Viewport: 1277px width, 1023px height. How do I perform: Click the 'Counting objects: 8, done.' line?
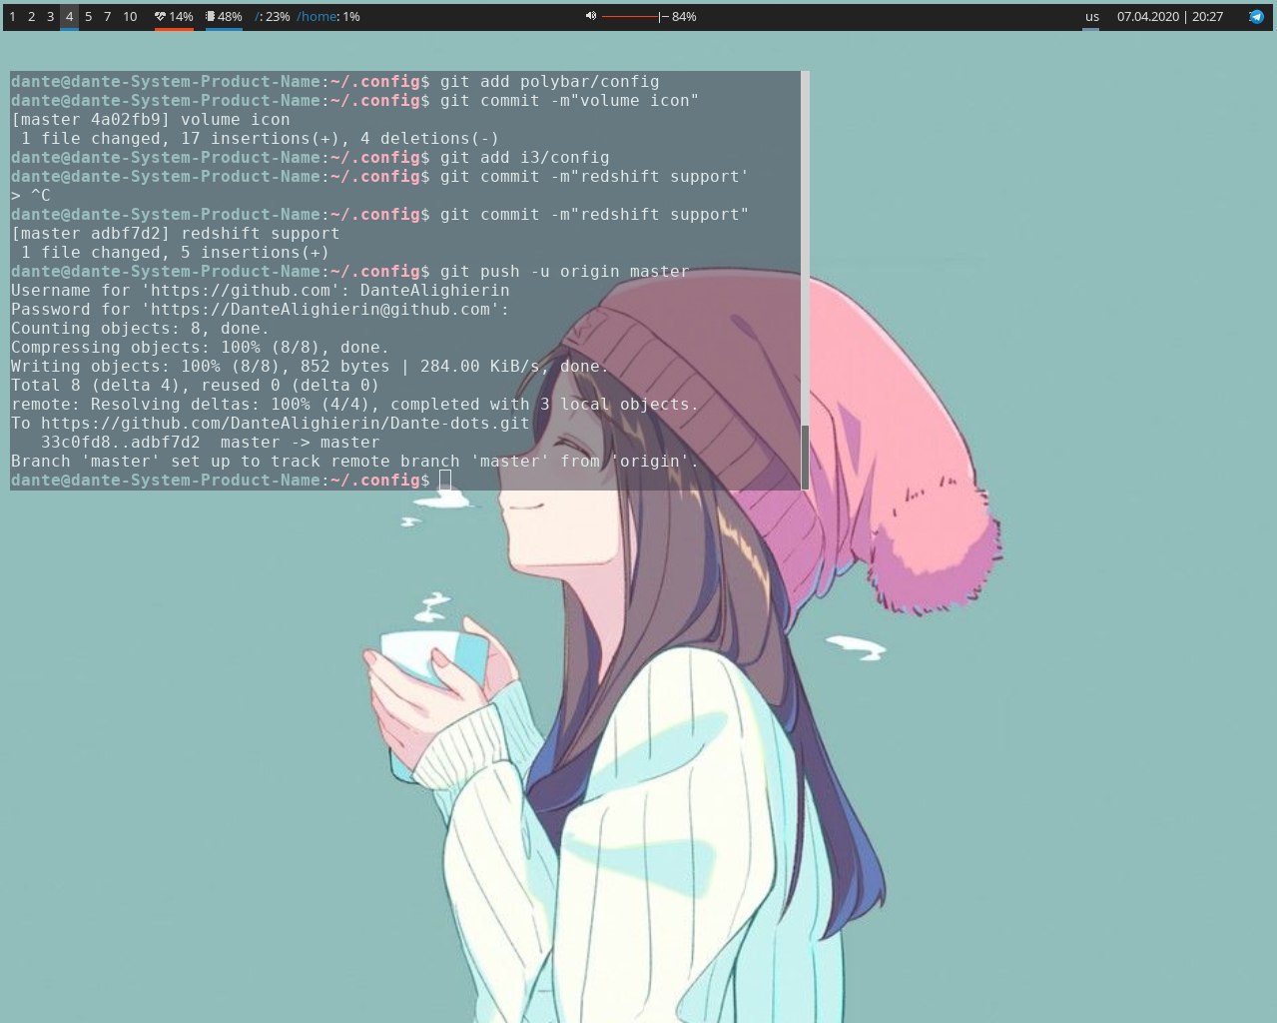tap(141, 329)
